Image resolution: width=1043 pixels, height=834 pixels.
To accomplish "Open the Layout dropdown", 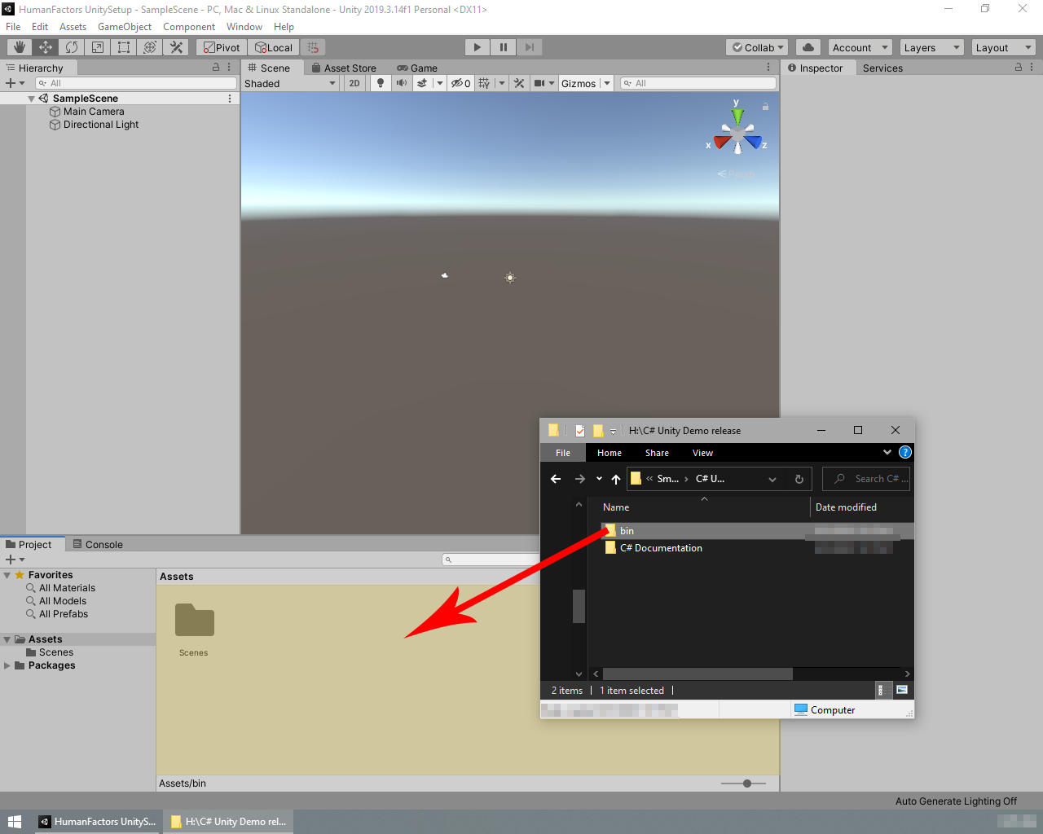I will (x=1003, y=47).
